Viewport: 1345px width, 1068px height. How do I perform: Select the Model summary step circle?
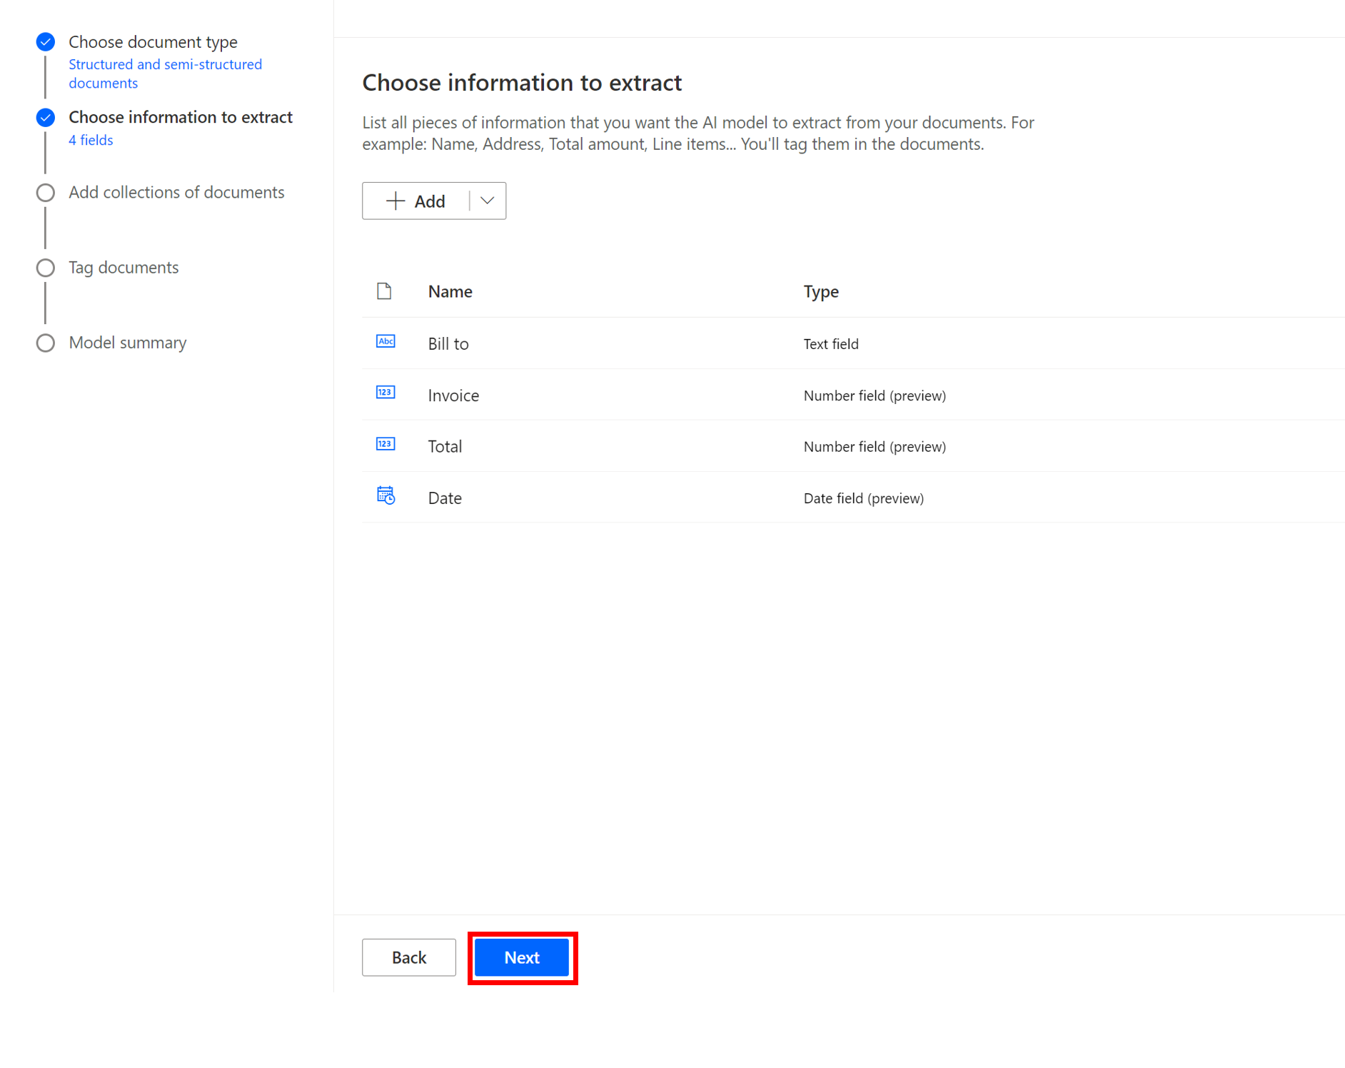(x=45, y=343)
